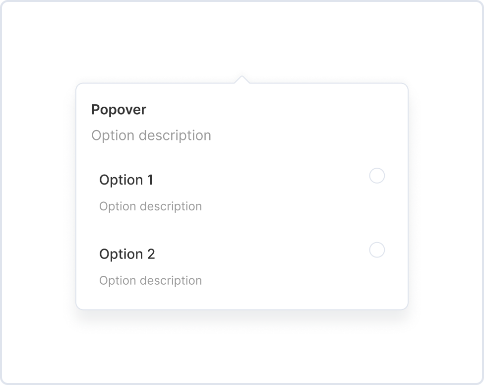Select the Option 2 radio button
This screenshot has height=385, width=484.
377,250
